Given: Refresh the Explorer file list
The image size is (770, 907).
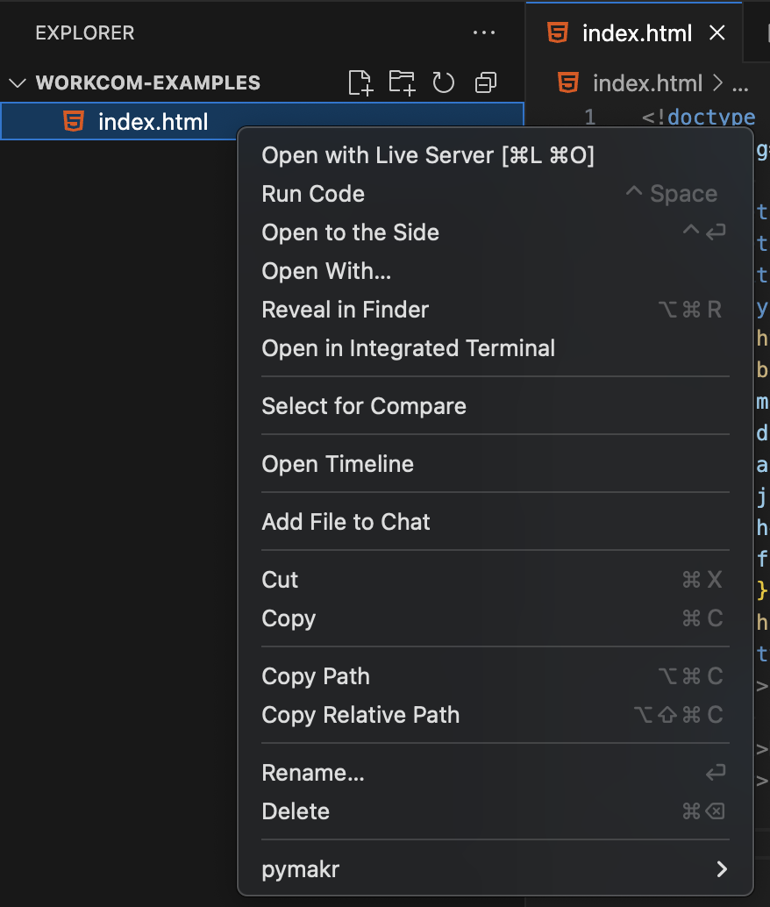Looking at the screenshot, I should (x=444, y=83).
